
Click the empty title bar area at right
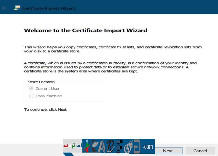156,7
